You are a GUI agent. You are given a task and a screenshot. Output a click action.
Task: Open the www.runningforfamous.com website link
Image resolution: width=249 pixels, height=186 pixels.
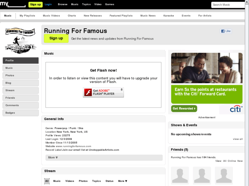pyautogui.click(x=73, y=146)
